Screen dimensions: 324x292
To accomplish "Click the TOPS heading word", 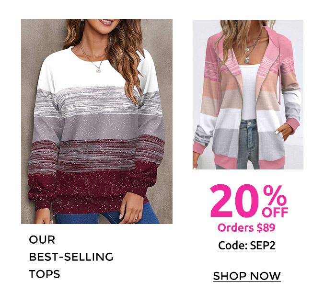I will coord(45,274).
